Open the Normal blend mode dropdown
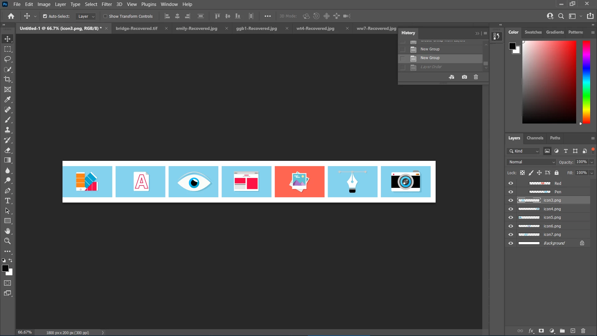This screenshot has height=336, width=597. 532,162
